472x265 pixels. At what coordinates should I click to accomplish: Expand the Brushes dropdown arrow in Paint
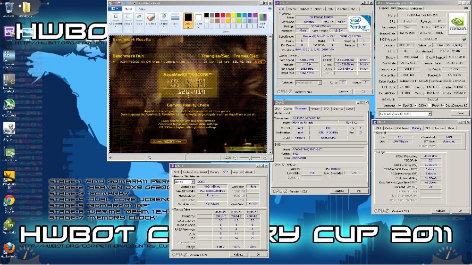(151, 26)
